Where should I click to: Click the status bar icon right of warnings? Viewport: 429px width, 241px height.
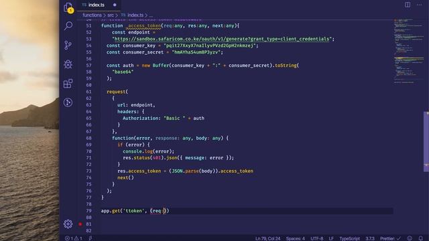pyautogui.click(x=90, y=238)
